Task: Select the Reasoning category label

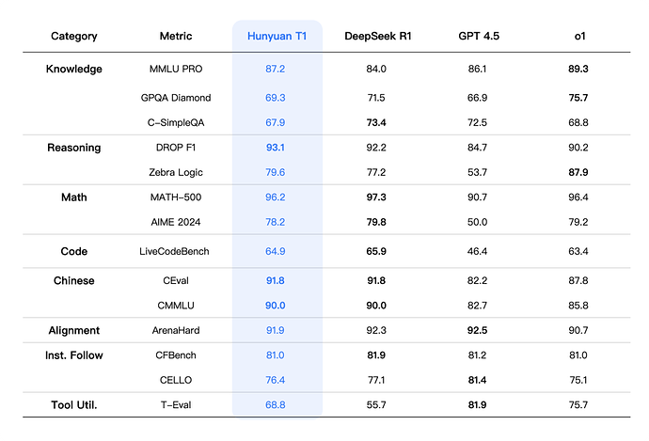Action: pos(74,148)
